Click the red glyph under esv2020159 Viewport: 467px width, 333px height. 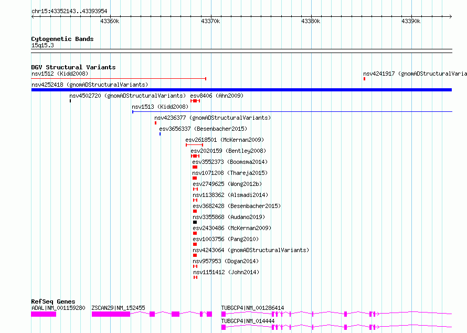click(195, 156)
